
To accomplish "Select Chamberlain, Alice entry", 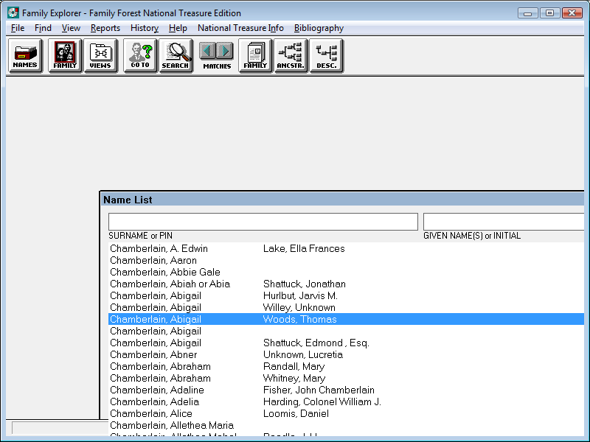I will [346, 413].
